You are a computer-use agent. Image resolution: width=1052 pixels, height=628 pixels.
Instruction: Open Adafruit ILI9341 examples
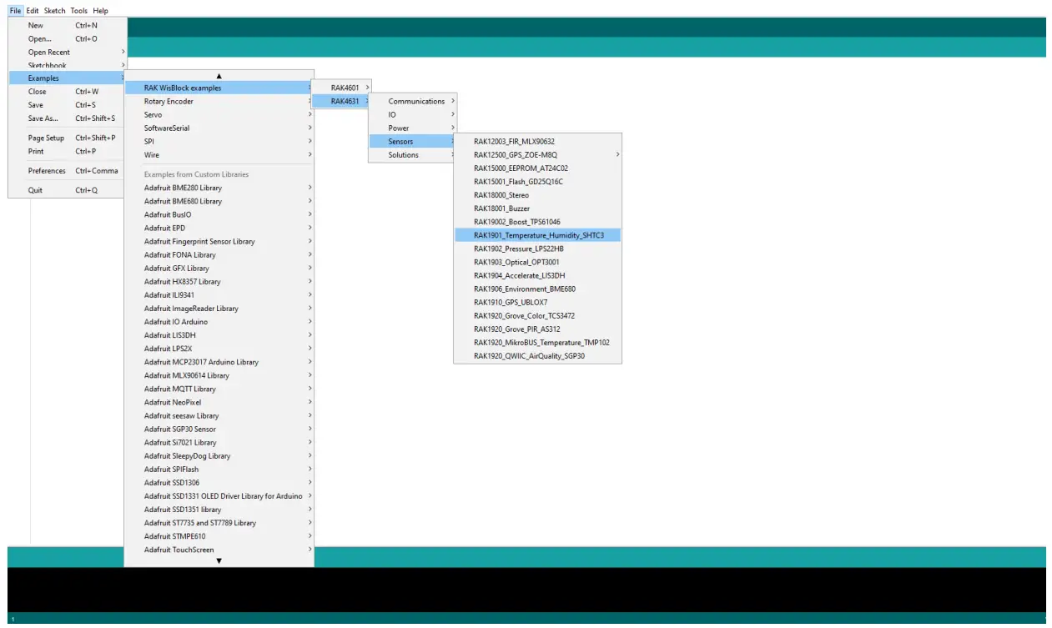(x=219, y=294)
